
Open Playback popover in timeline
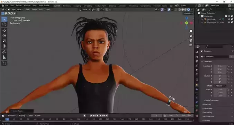click(x=13, y=116)
